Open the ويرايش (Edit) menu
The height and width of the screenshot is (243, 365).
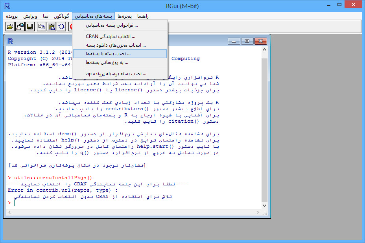(30, 16)
